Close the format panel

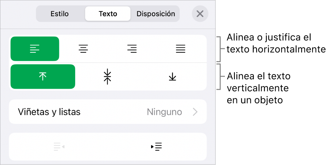pyautogui.click(x=200, y=14)
